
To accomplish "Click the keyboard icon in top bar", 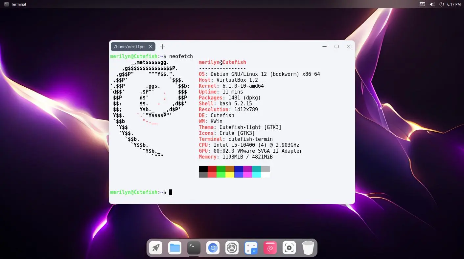I will (422, 4).
